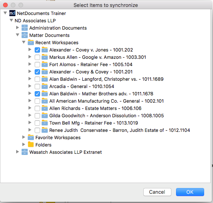Check Fort Alomos - Retainer Fee checkbox

[x=37, y=65]
